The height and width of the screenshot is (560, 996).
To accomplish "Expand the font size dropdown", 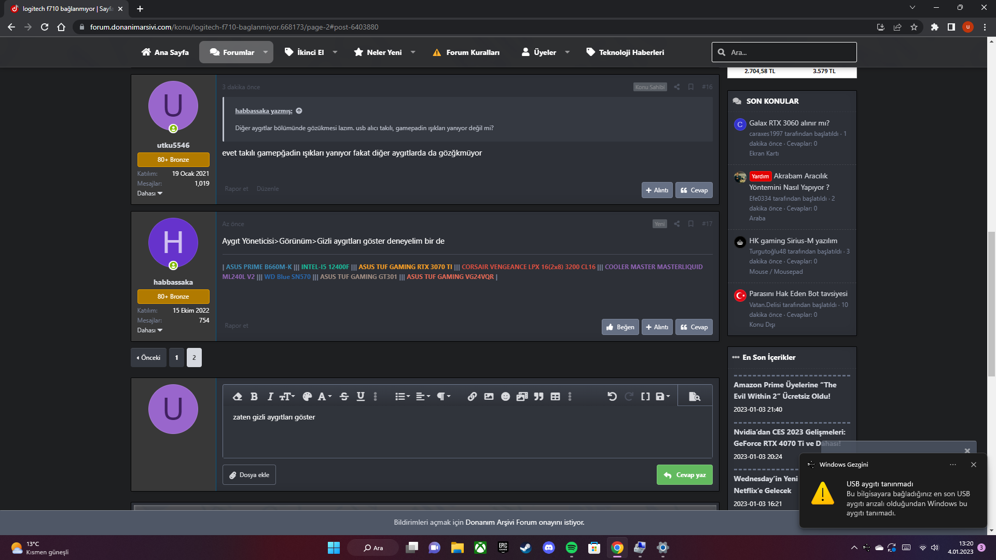I will 287,397.
